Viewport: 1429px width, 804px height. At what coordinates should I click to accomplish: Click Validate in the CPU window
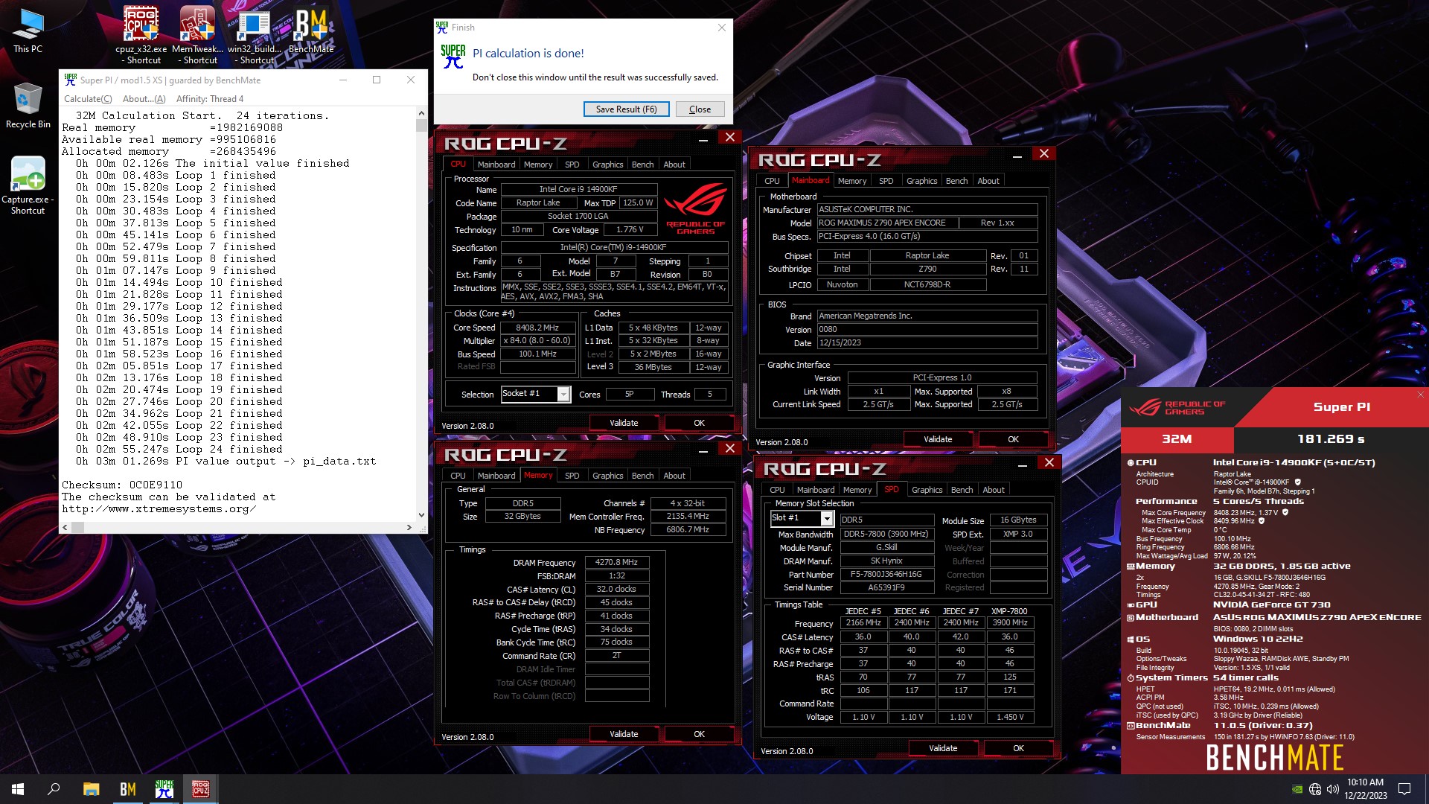point(624,423)
